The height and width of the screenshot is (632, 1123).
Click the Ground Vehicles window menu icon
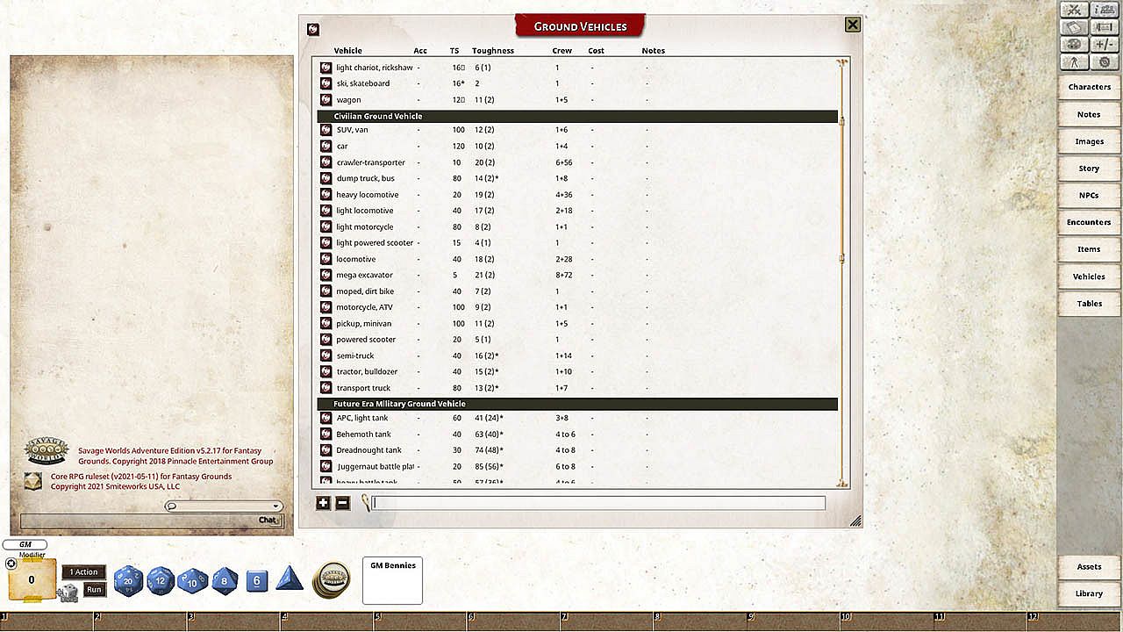[x=313, y=30]
